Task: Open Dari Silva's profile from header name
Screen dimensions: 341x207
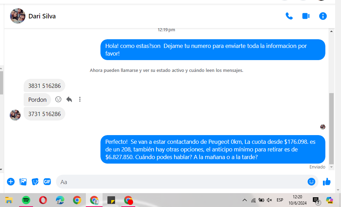Action: pyautogui.click(x=42, y=16)
